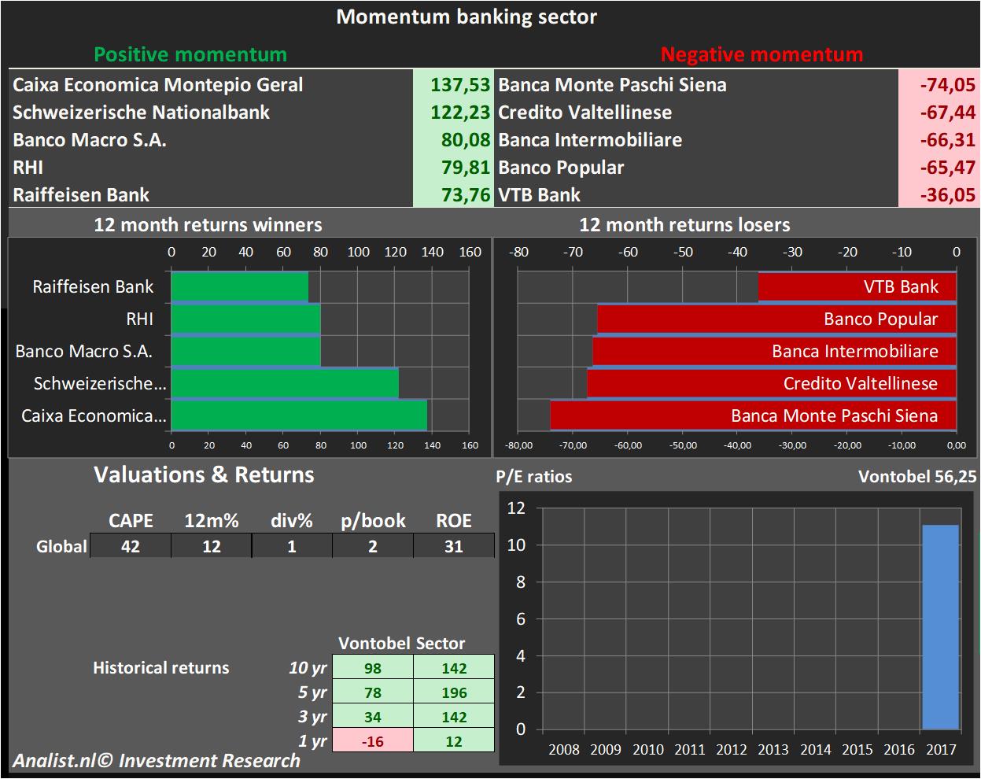Click the Analist.nl Investment Research link
The image size is (981, 779).
click(157, 760)
